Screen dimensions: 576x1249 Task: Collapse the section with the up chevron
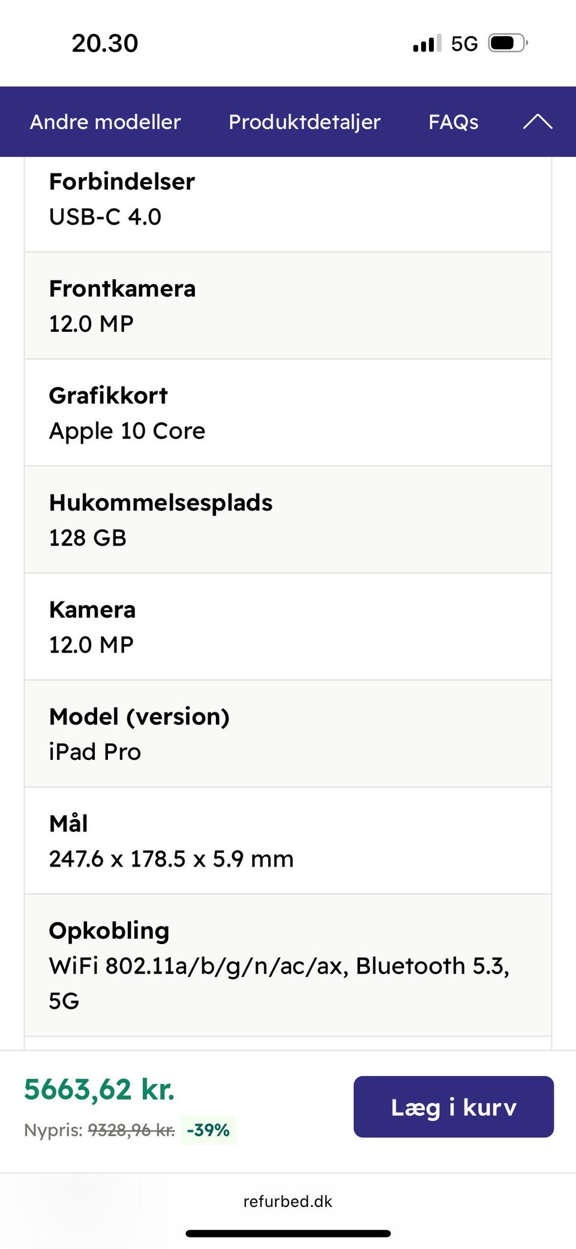(x=537, y=122)
